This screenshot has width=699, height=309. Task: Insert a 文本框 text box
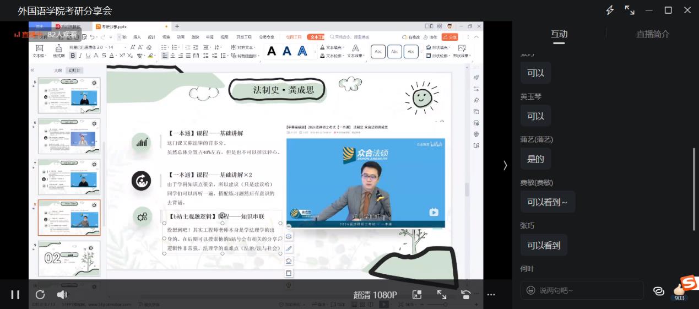point(39,51)
